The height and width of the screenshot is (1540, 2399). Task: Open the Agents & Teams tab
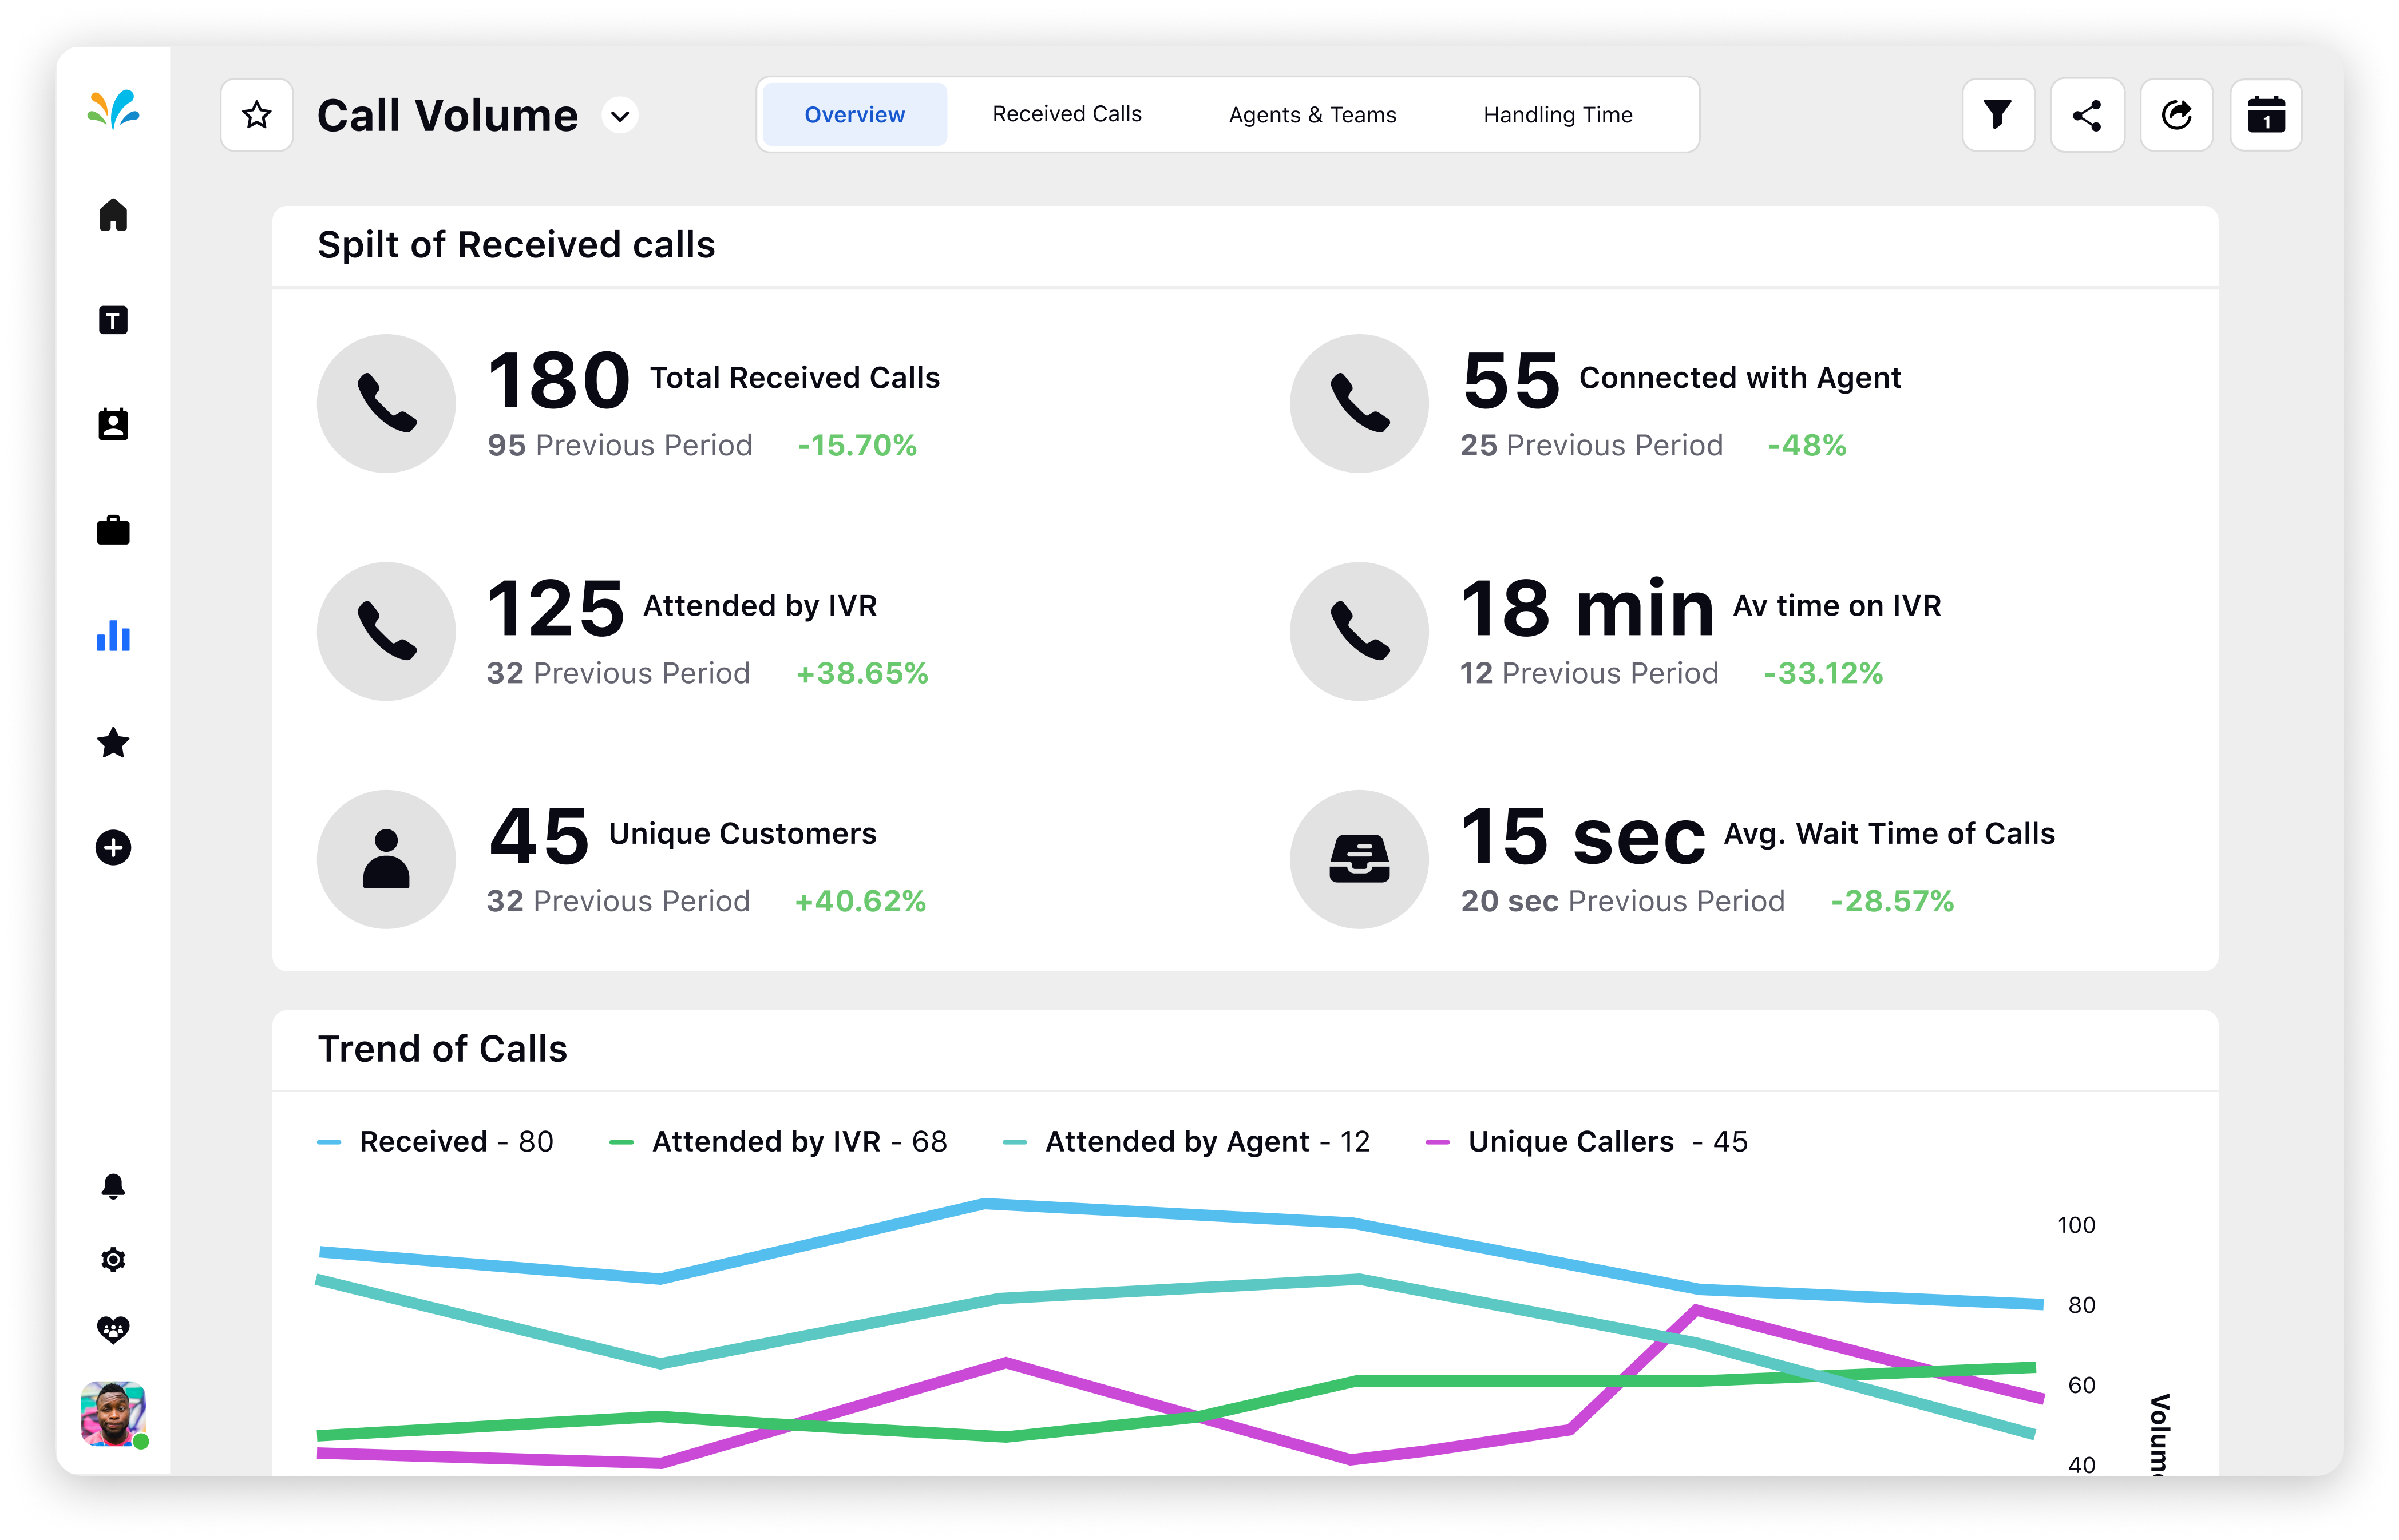point(1312,114)
